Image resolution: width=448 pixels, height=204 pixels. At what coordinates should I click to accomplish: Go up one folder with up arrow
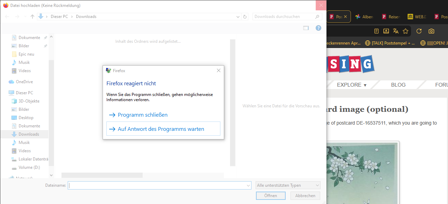tap(32, 17)
